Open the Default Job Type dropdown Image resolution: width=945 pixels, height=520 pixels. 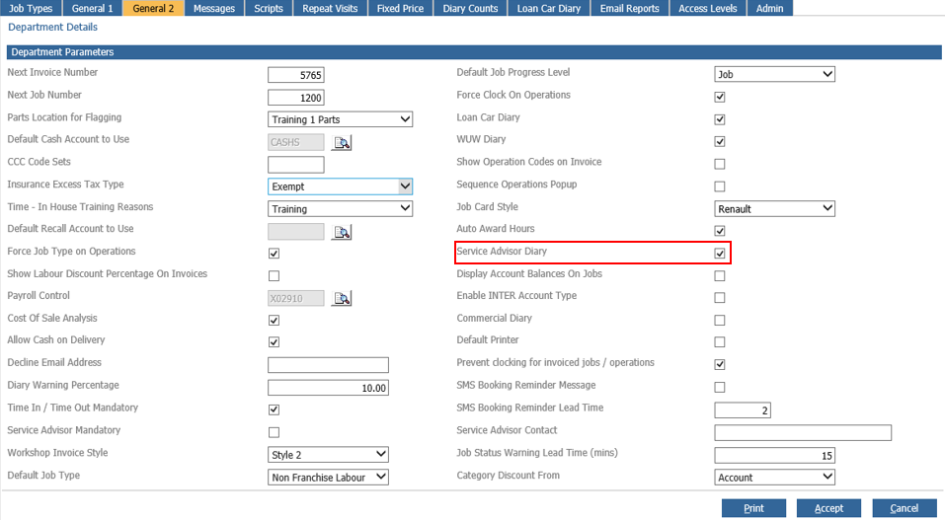coord(328,477)
